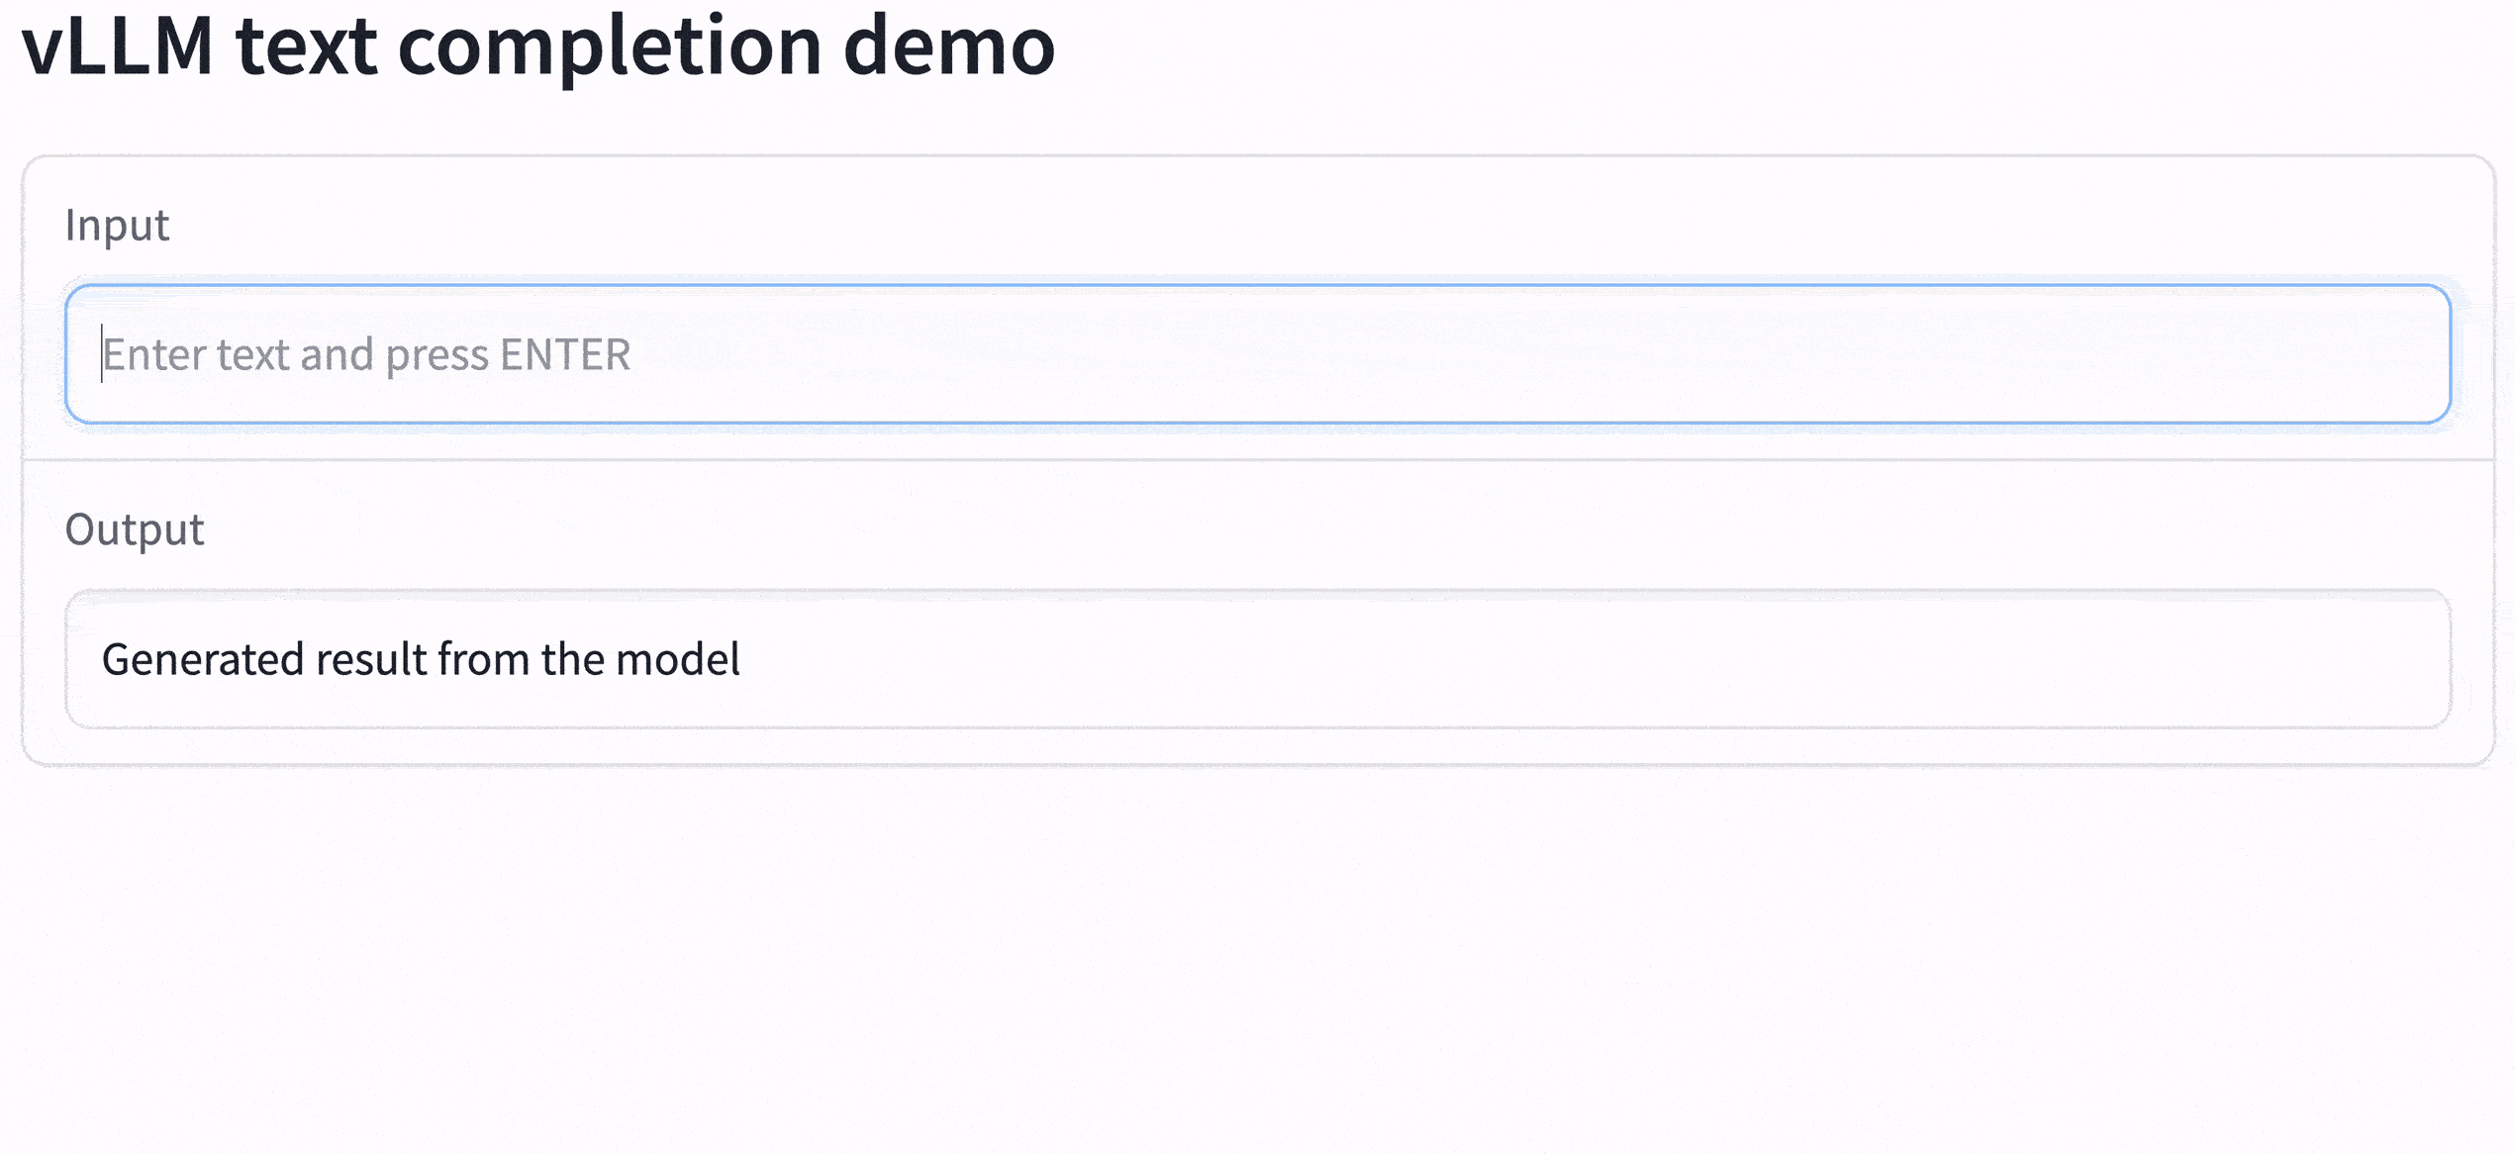The width and height of the screenshot is (2515, 1154).
Task: Click the word 'demo' in the heading
Action: (x=948, y=46)
